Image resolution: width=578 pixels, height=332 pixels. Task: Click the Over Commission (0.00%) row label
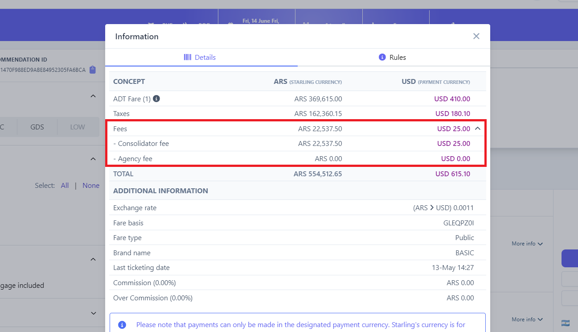tap(153, 298)
